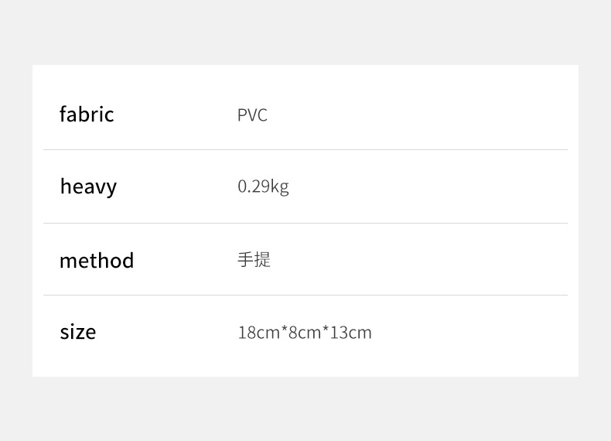The width and height of the screenshot is (611, 441).
Task: Click the 手 character in the method value
Action: pyautogui.click(x=245, y=259)
